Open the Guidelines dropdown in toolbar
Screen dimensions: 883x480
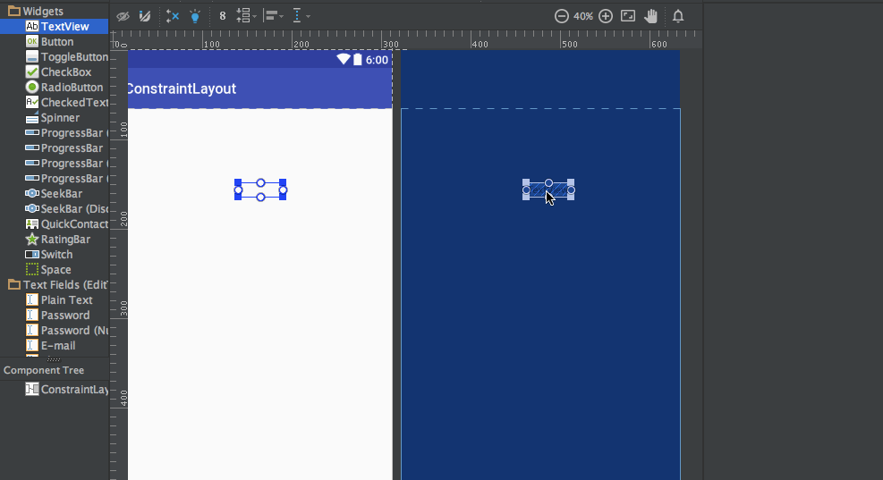pos(301,16)
